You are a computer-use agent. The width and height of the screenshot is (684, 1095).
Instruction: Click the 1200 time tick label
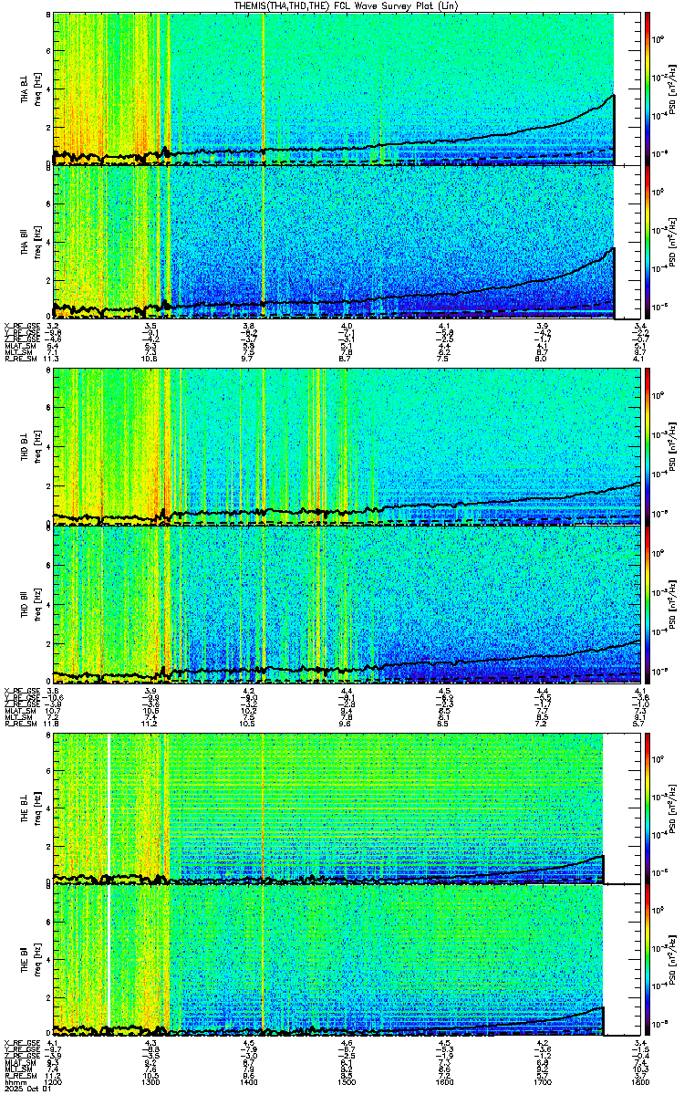pos(53,1082)
